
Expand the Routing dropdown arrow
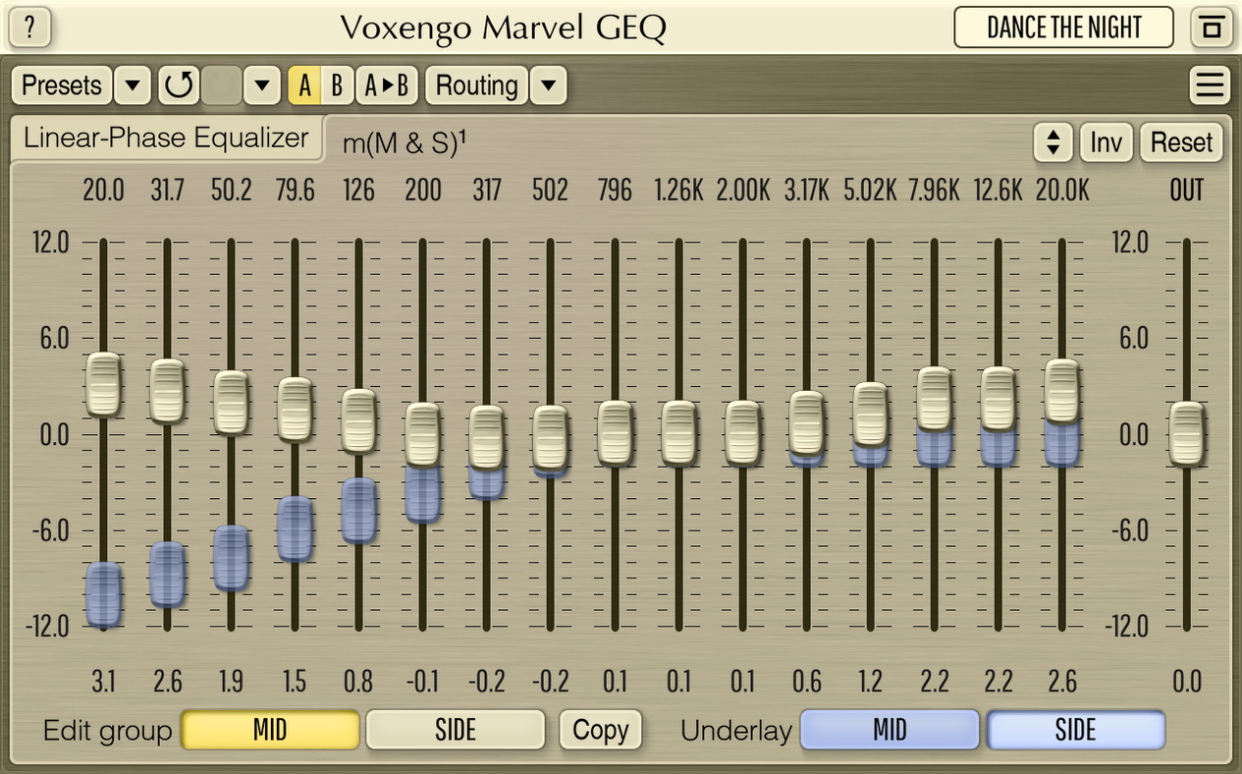[x=549, y=85]
